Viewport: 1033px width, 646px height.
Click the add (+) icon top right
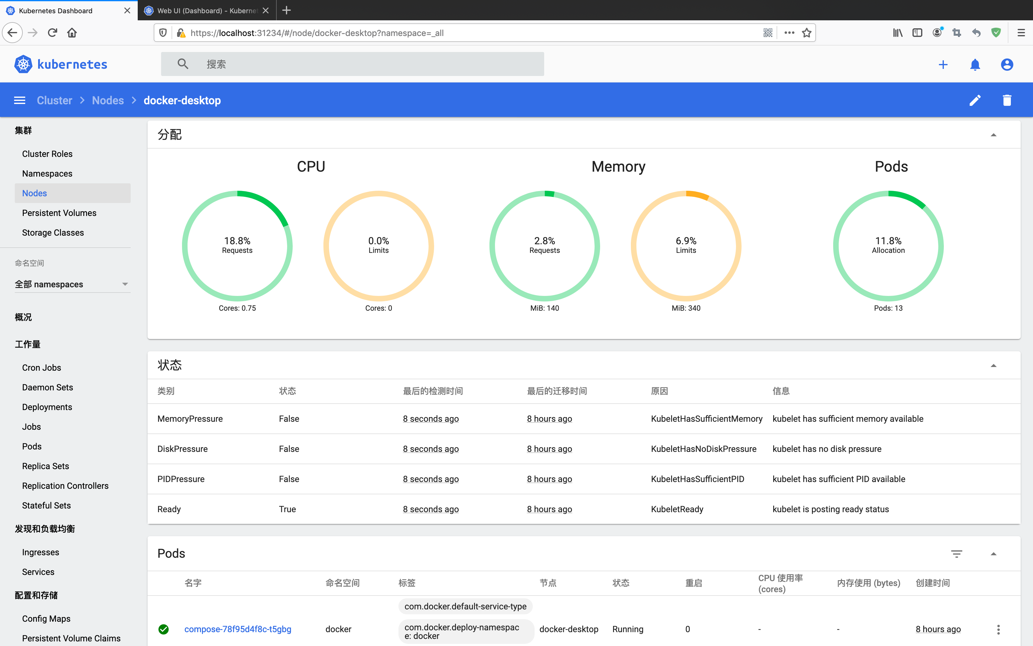point(943,64)
